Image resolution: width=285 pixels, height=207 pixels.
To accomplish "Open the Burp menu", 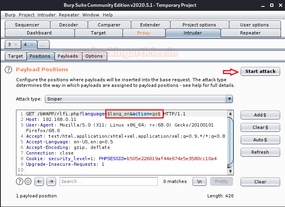I will pyautogui.click(x=10, y=15).
